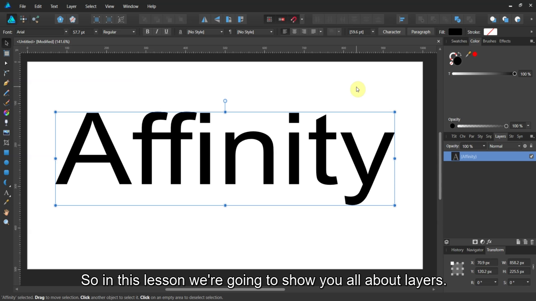
Task: Switch to the Effects tab
Action: (x=505, y=41)
